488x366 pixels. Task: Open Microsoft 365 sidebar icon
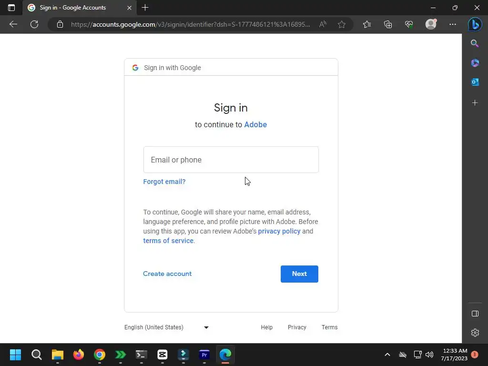[x=475, y=63]
